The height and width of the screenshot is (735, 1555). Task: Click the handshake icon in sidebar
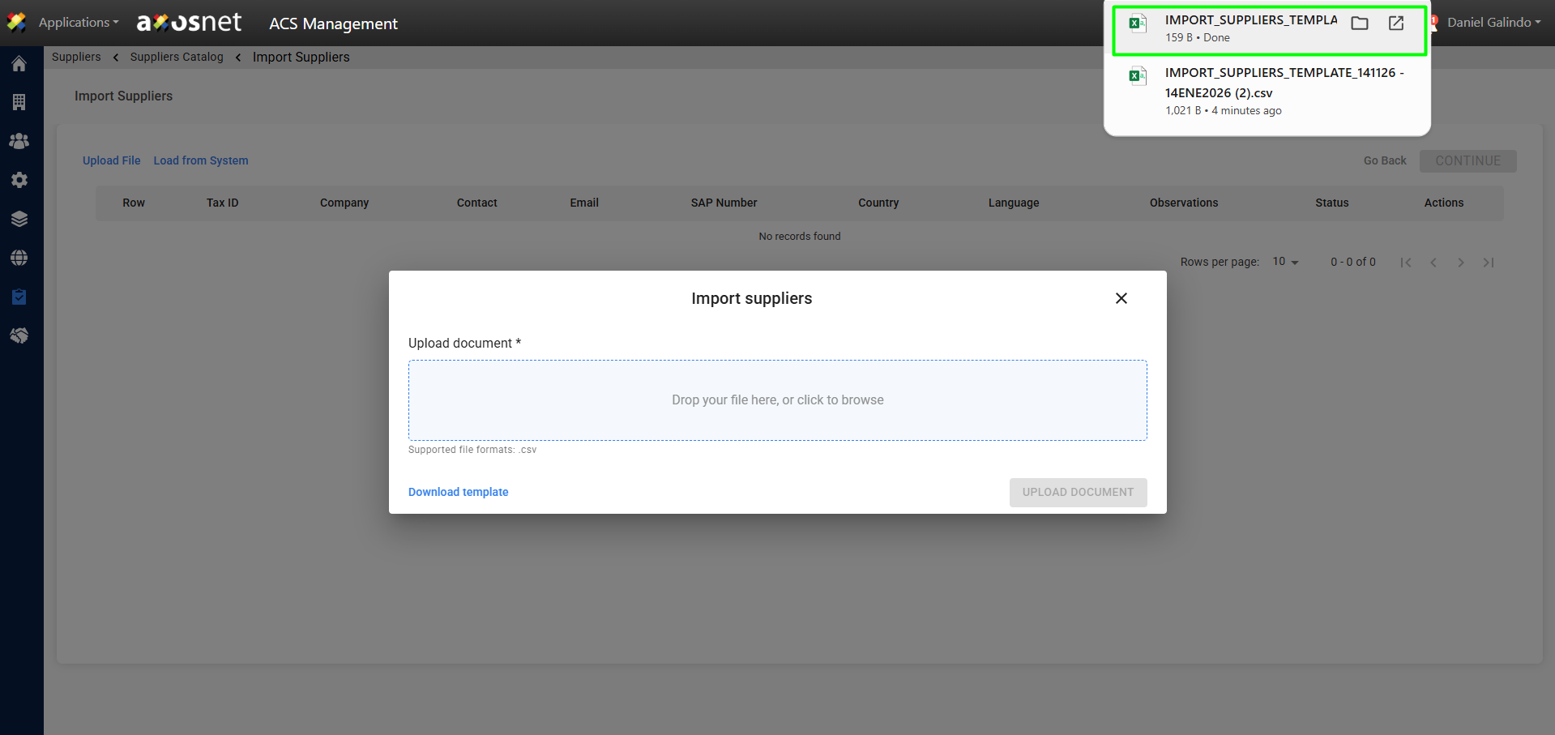pos(19,335)
